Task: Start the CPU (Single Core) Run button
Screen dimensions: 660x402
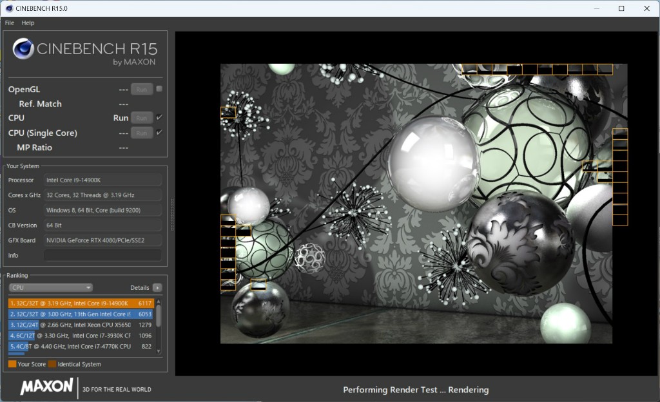Action: pos(142,133)
